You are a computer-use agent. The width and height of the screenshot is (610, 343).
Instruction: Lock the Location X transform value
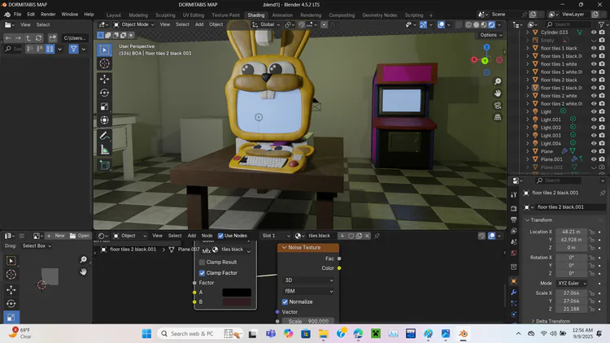pyautogui.click(x=592, y=232)
